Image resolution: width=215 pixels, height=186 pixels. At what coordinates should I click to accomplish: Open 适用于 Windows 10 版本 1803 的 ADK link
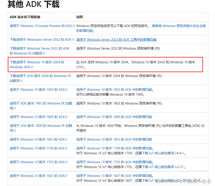[x=39, y=139]
